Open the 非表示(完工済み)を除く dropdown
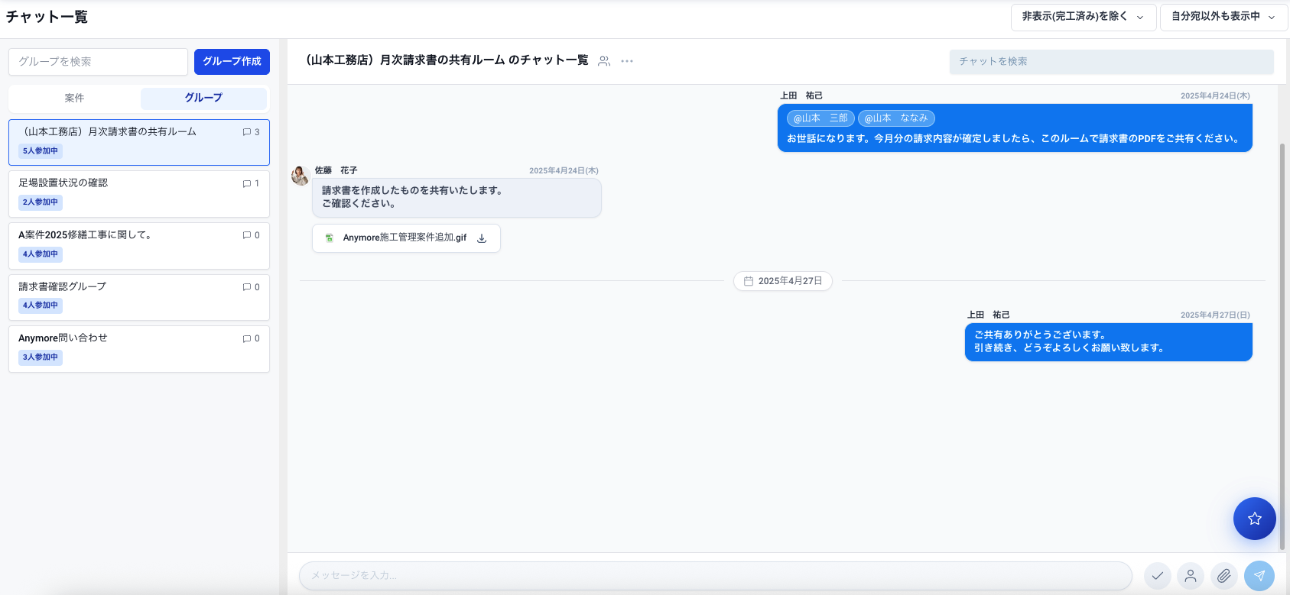The width and height of the screenshot is (1290, 595). 1084,17
